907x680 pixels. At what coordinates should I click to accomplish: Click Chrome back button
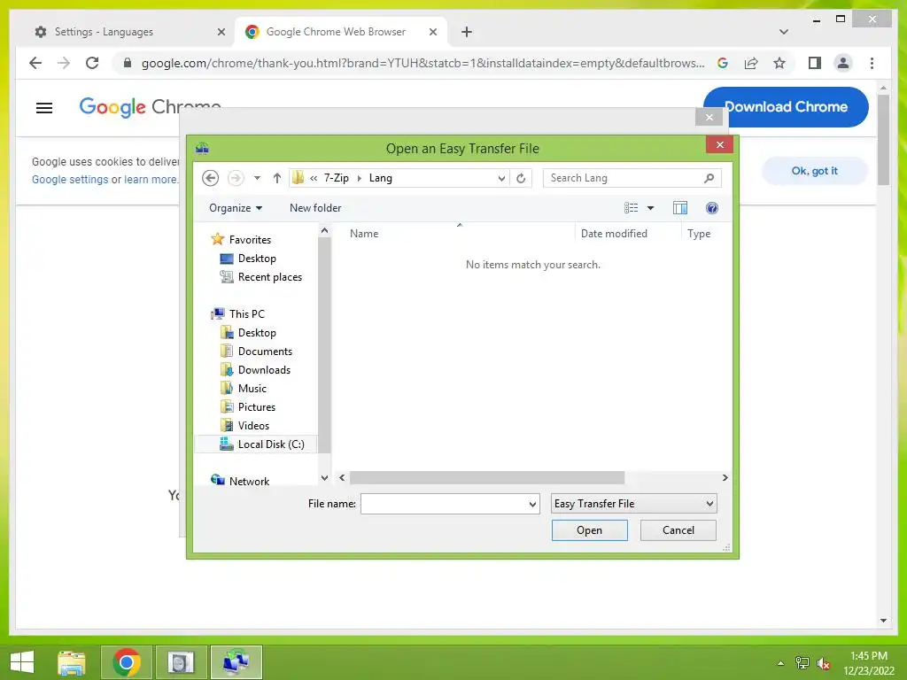(x=35, y=63)
